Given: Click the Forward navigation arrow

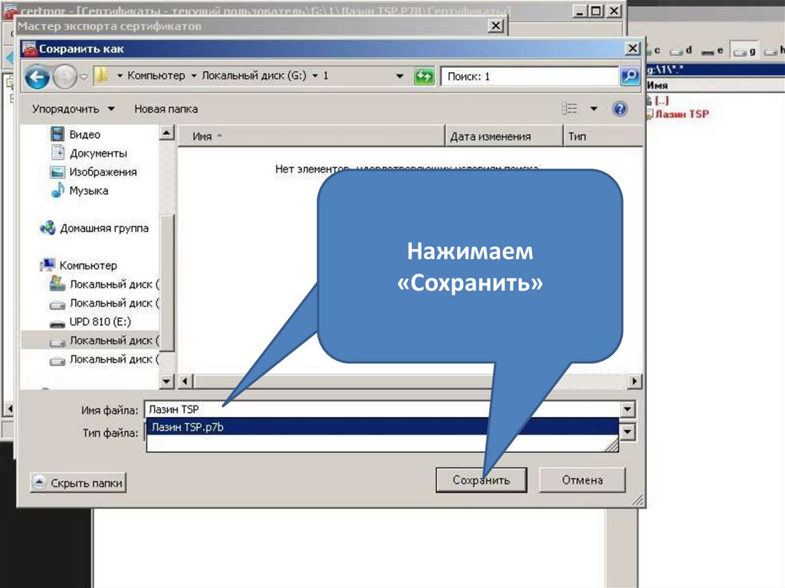Looking at the screenshot, I should click(64, 77).
